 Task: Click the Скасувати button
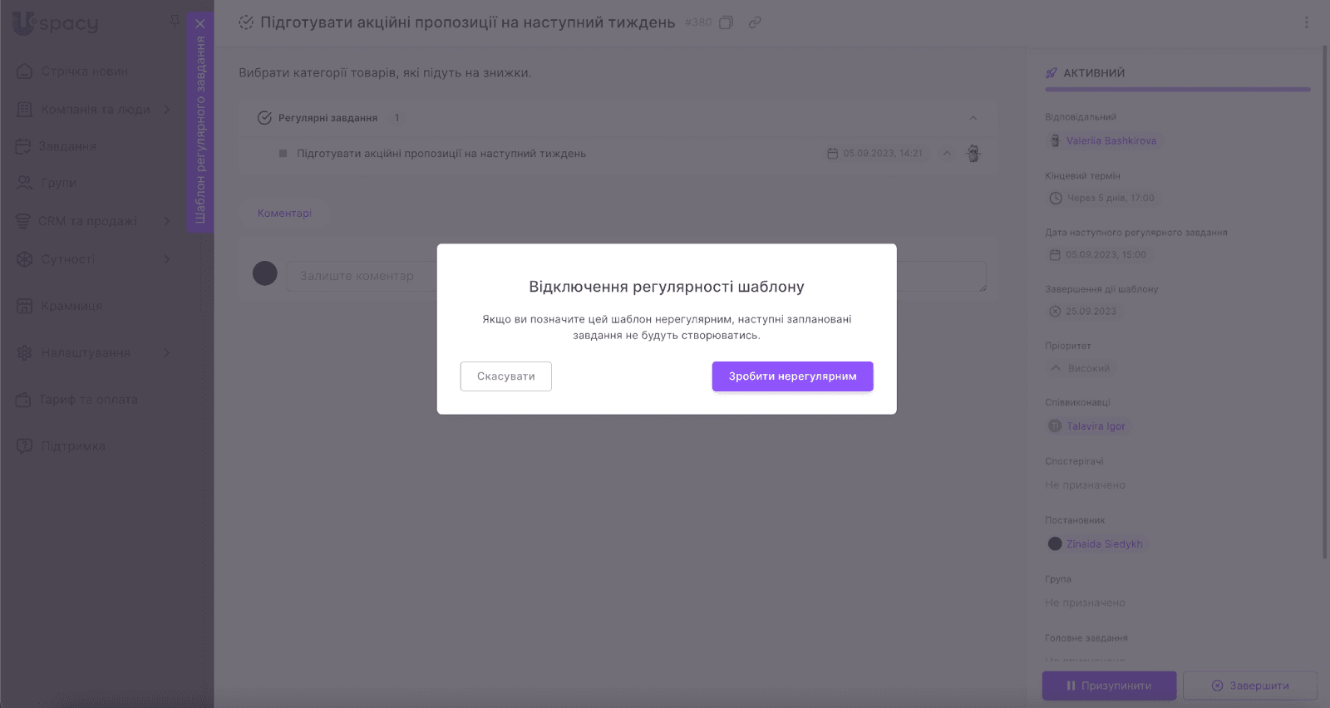click(x=505, y=376)
